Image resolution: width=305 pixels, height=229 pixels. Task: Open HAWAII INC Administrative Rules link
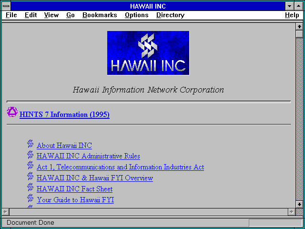click(x=88, y=156)
